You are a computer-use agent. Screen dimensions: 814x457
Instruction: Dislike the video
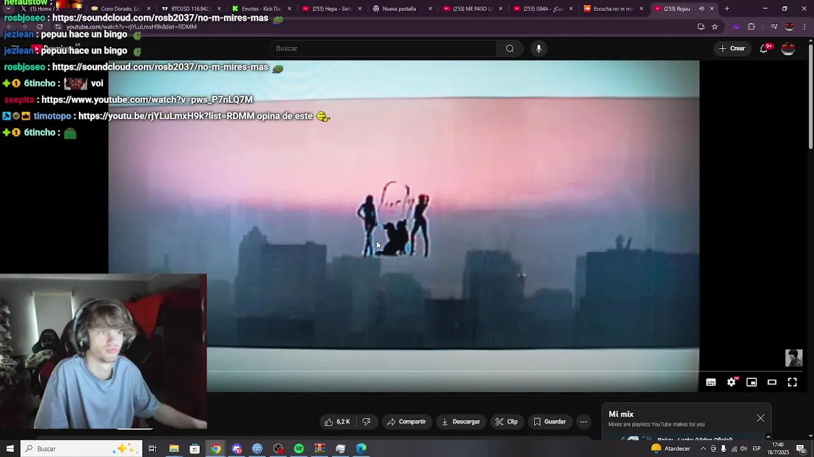tap(366, 421)
